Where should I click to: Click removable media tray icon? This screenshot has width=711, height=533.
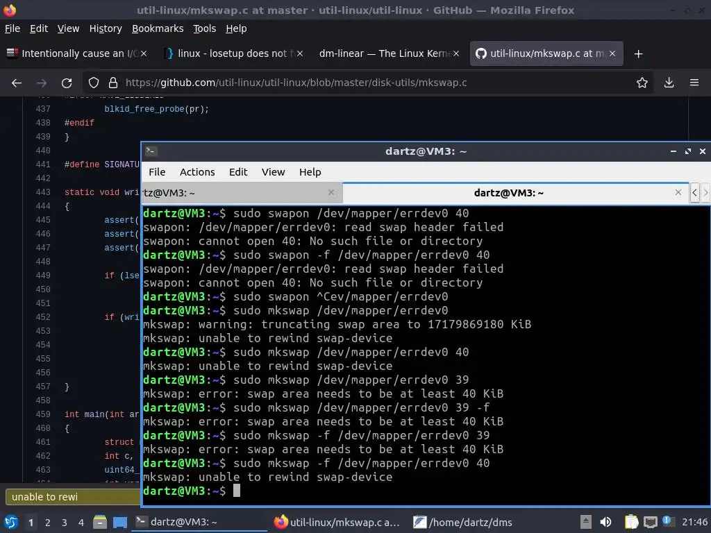pyautogui.click(x=586, y=522)
